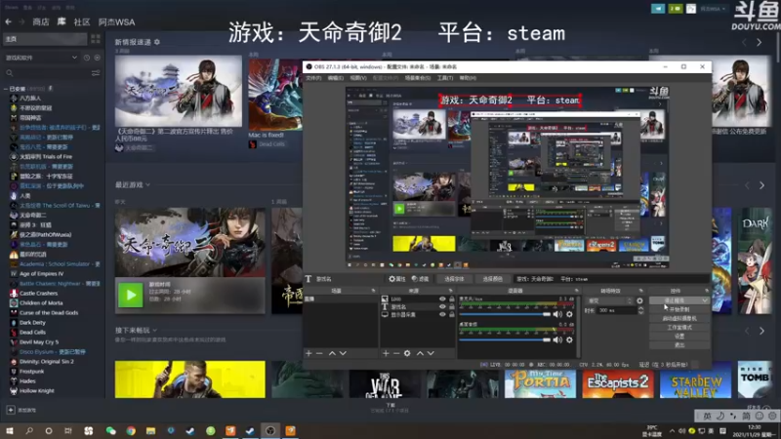Switch Steam library to grid view icon

click(96, 39)
